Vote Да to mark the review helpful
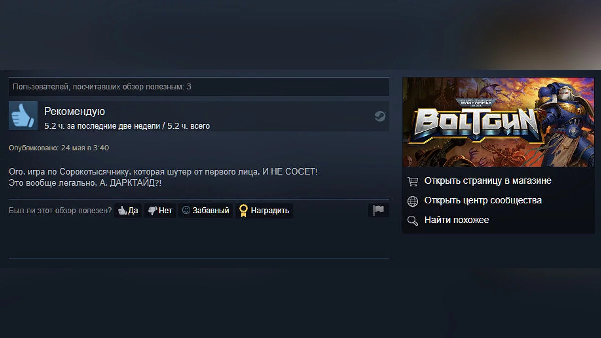601x338 pixels. click(x=128, y=210)
